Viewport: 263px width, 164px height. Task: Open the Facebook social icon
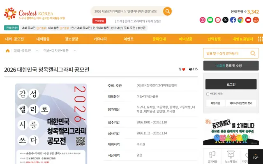tap(233, 20)
